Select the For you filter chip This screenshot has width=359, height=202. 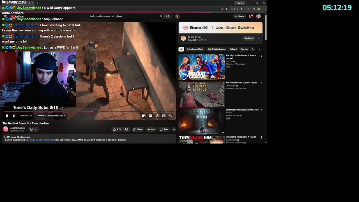pyautogui.click(x=244, y=49)
